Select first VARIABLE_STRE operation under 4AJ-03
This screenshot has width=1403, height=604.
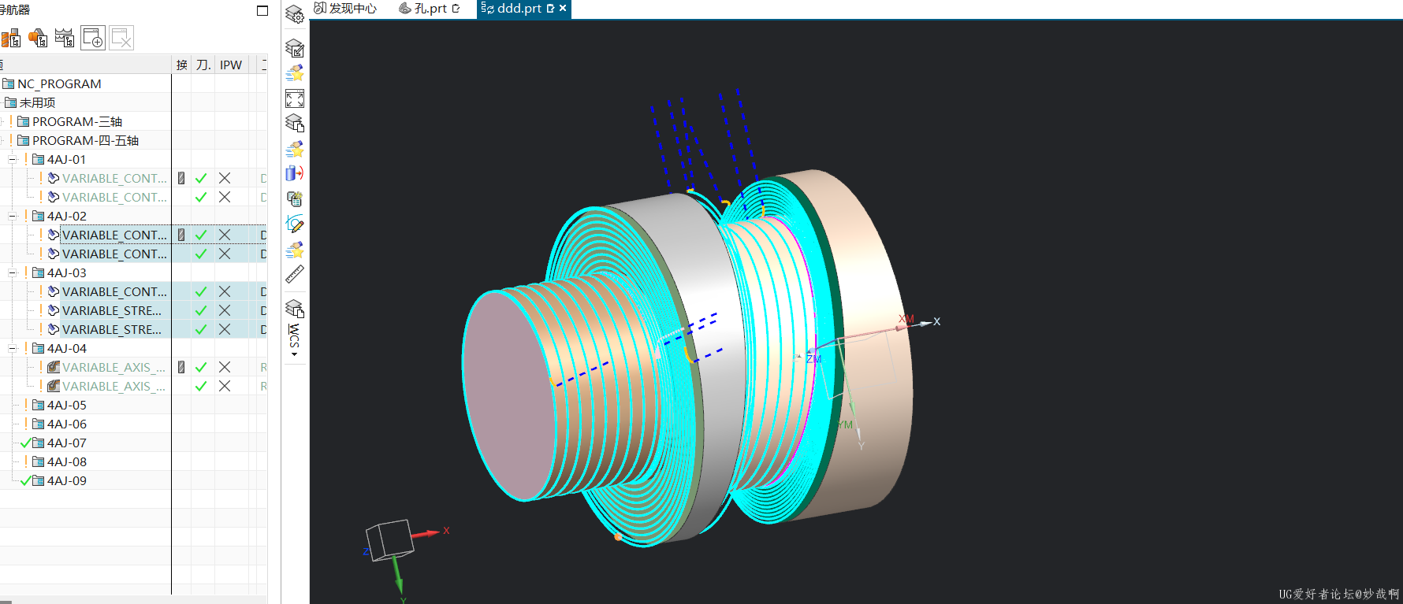(x=112, y=310)
